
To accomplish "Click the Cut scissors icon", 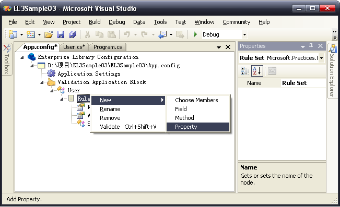I will (87, 34).
